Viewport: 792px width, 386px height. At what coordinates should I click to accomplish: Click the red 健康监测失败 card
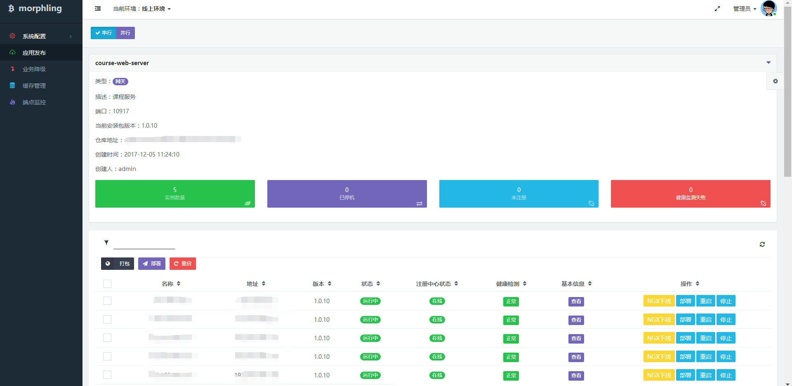point(691,194)
